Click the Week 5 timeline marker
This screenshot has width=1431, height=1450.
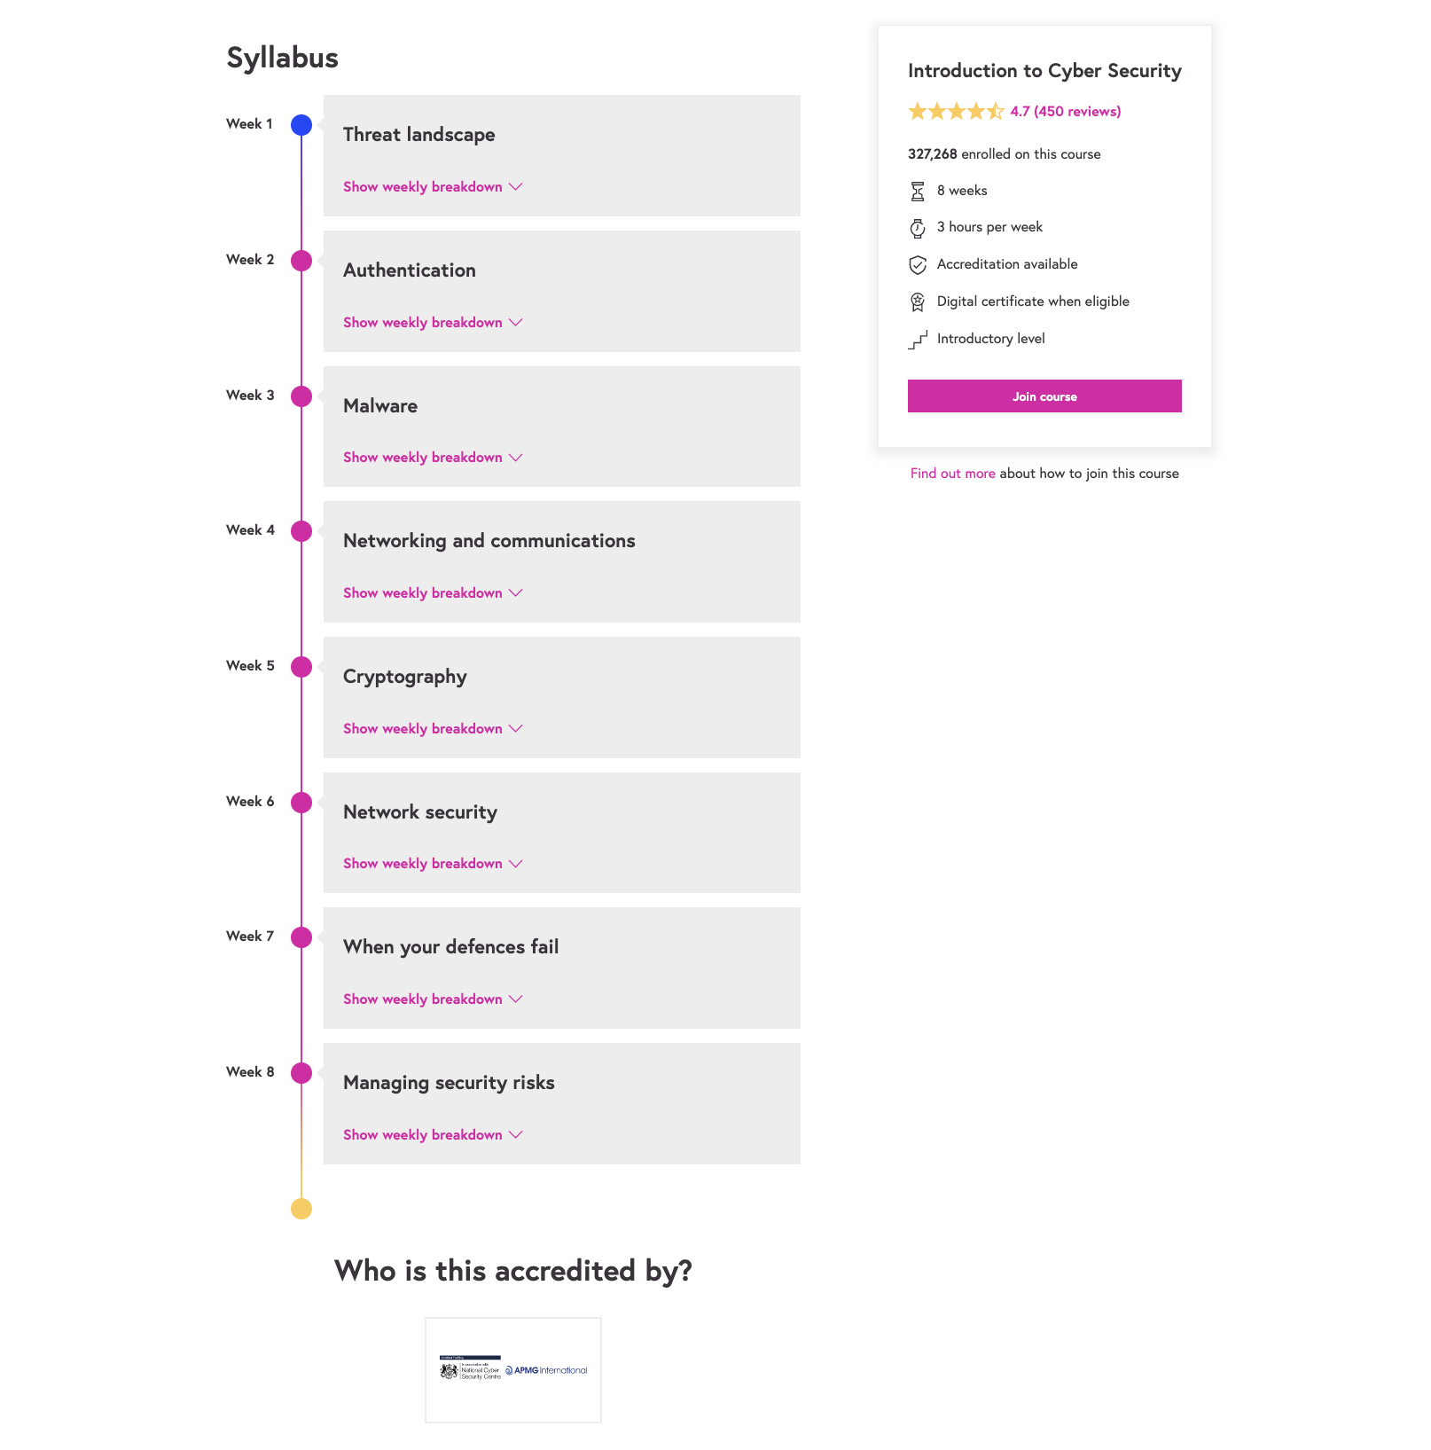(301, 667)
